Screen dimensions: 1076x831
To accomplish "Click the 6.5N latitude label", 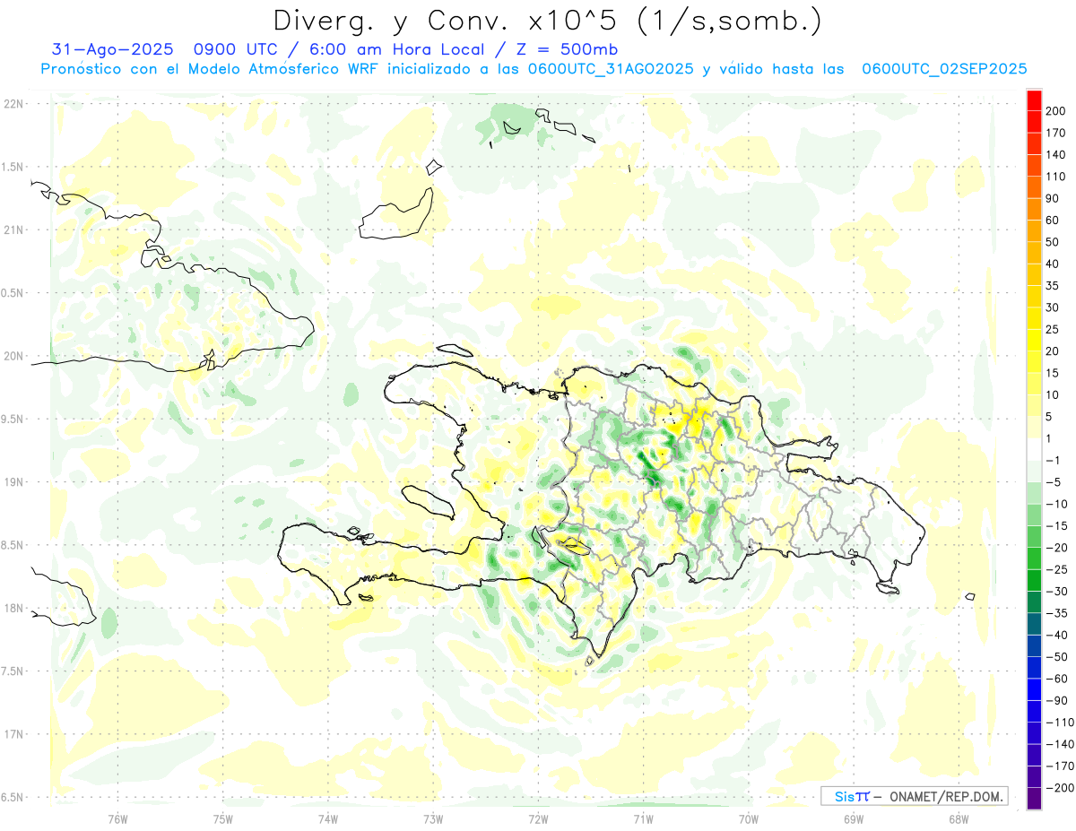I will [x=13, y=798].
